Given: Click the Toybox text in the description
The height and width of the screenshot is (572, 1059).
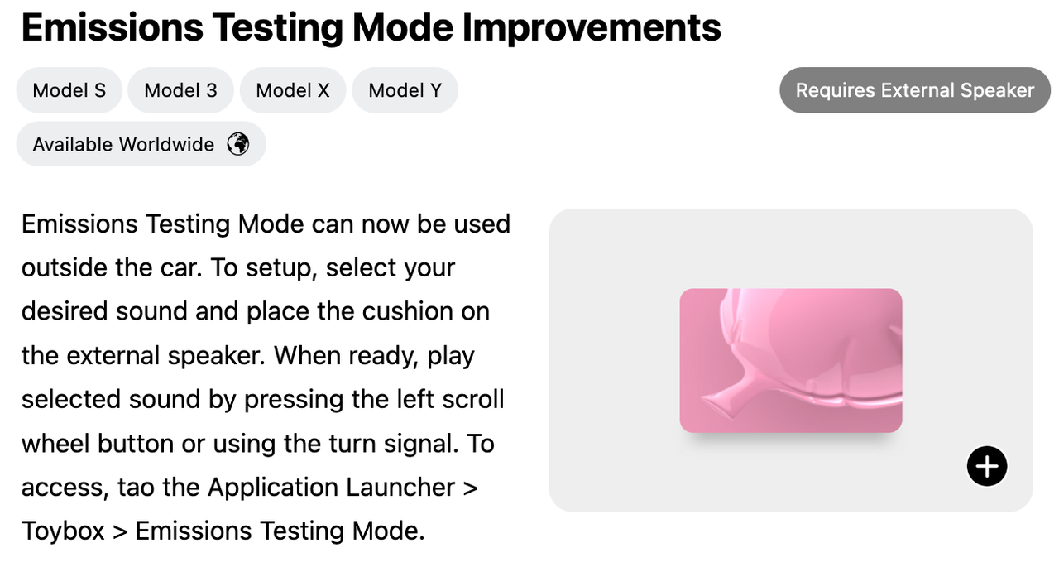Looking at the screenshot, I should point(63,531).
